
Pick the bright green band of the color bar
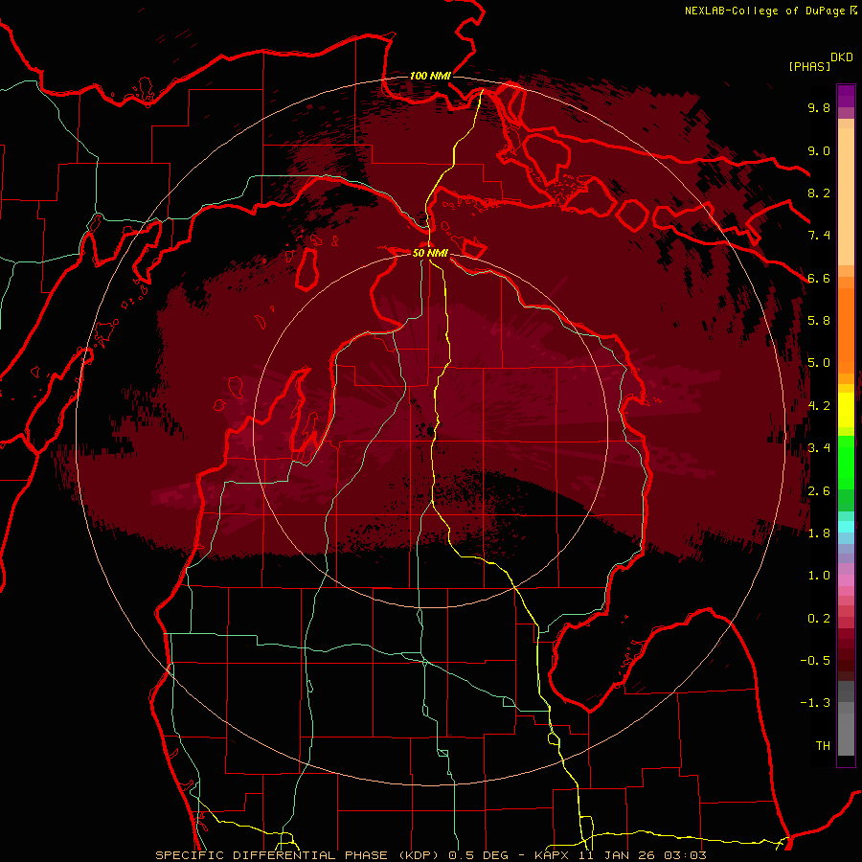point(846,462)
